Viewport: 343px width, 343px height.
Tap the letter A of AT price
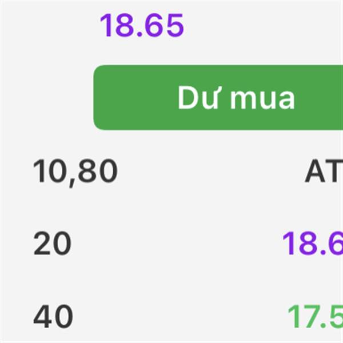[x=315, y=171]
